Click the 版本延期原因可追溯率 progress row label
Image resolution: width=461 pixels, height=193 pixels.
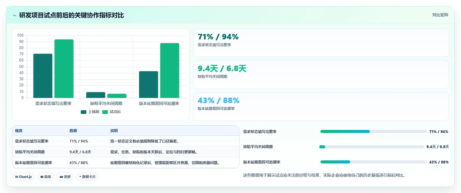[x=262, y=162]
